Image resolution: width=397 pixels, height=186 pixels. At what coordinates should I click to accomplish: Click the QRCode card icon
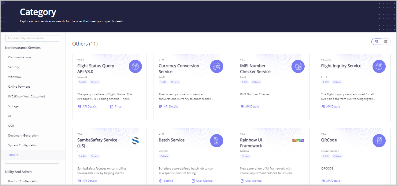[379, 140]
